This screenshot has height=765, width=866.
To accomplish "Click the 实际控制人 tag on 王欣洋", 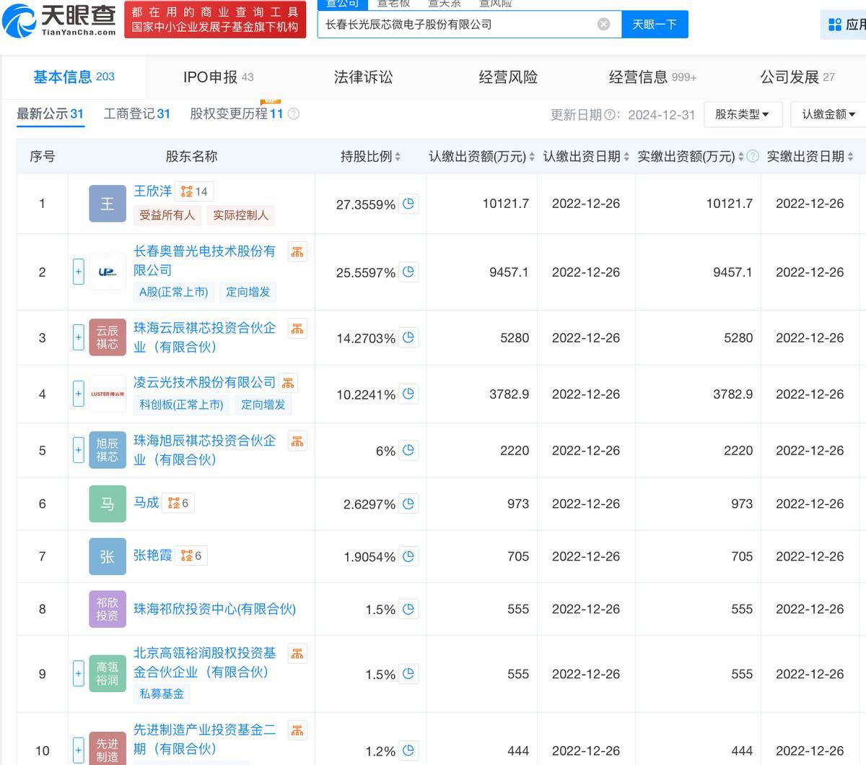I will coord(240,215).
